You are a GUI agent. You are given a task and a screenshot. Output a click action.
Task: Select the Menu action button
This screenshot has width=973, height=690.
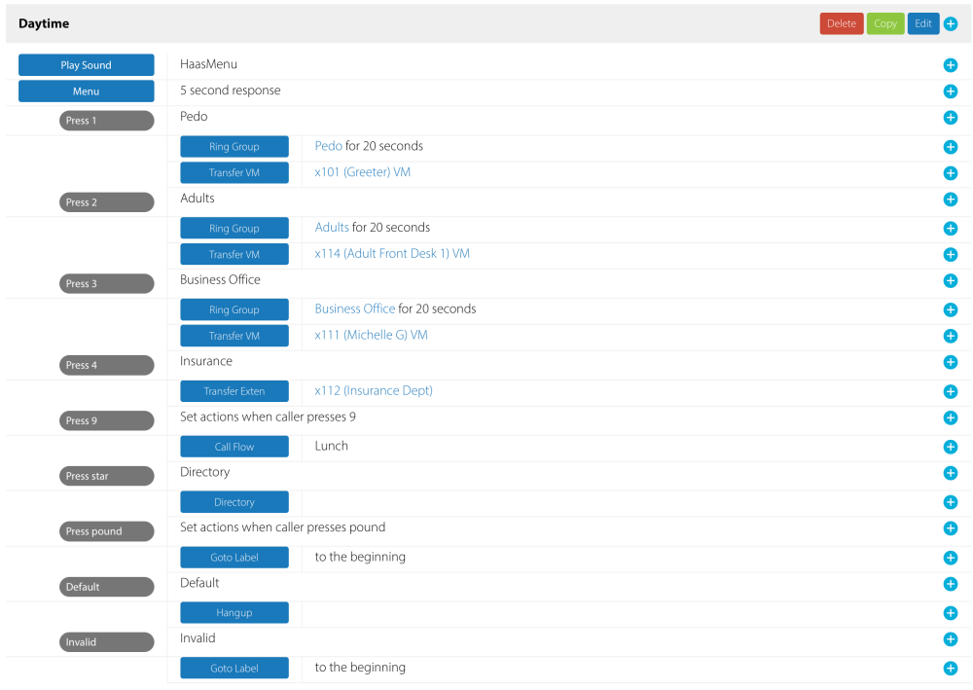pos(86,91)
